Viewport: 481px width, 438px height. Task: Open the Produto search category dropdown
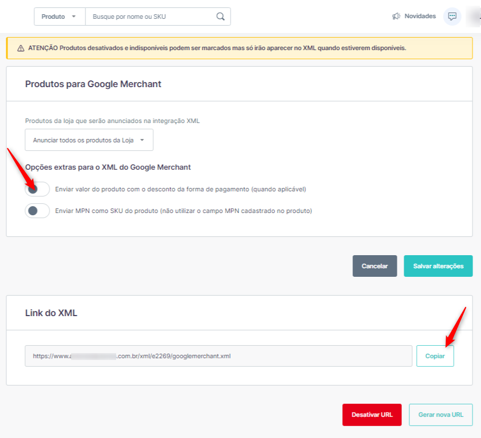click(x=59, y=17)
